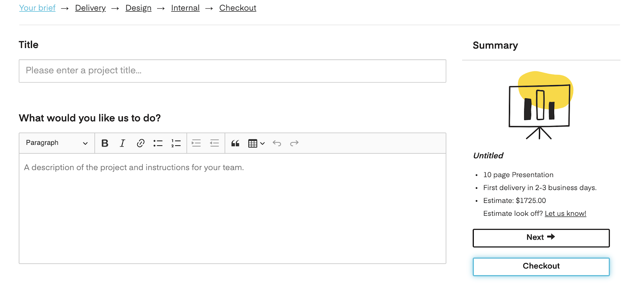624x288 pixels.
Task: Click the Next button
Action: [541, 238]
